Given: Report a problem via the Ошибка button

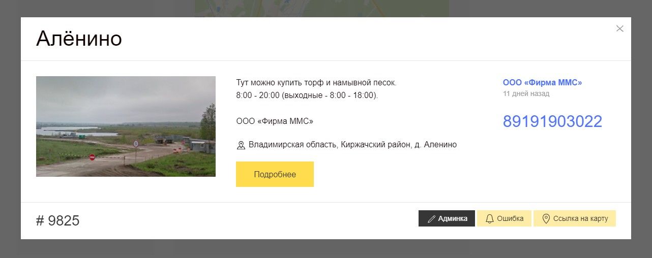Looking at the screenshot, I should (504, 219).
